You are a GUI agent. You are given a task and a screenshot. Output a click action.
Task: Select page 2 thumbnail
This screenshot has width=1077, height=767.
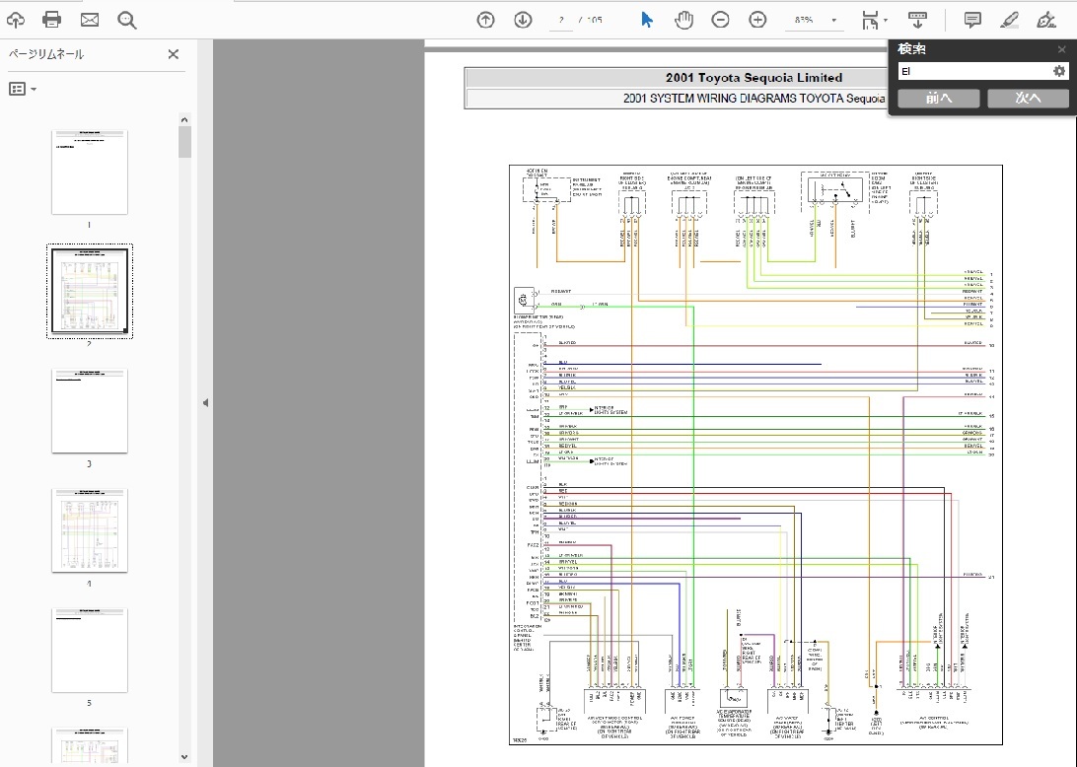(x=90, y=291)
